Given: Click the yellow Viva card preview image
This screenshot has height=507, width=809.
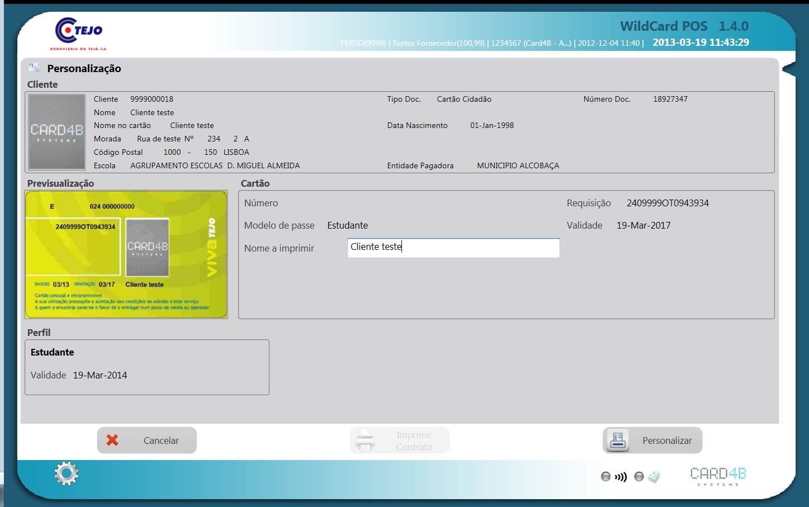Looking at the screenshot, I should (x=126, y=254).
